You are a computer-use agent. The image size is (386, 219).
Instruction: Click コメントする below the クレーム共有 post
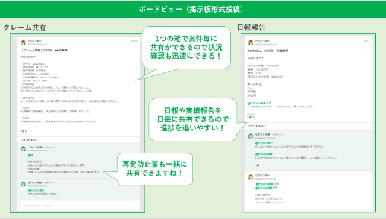[x=29, y=140]
